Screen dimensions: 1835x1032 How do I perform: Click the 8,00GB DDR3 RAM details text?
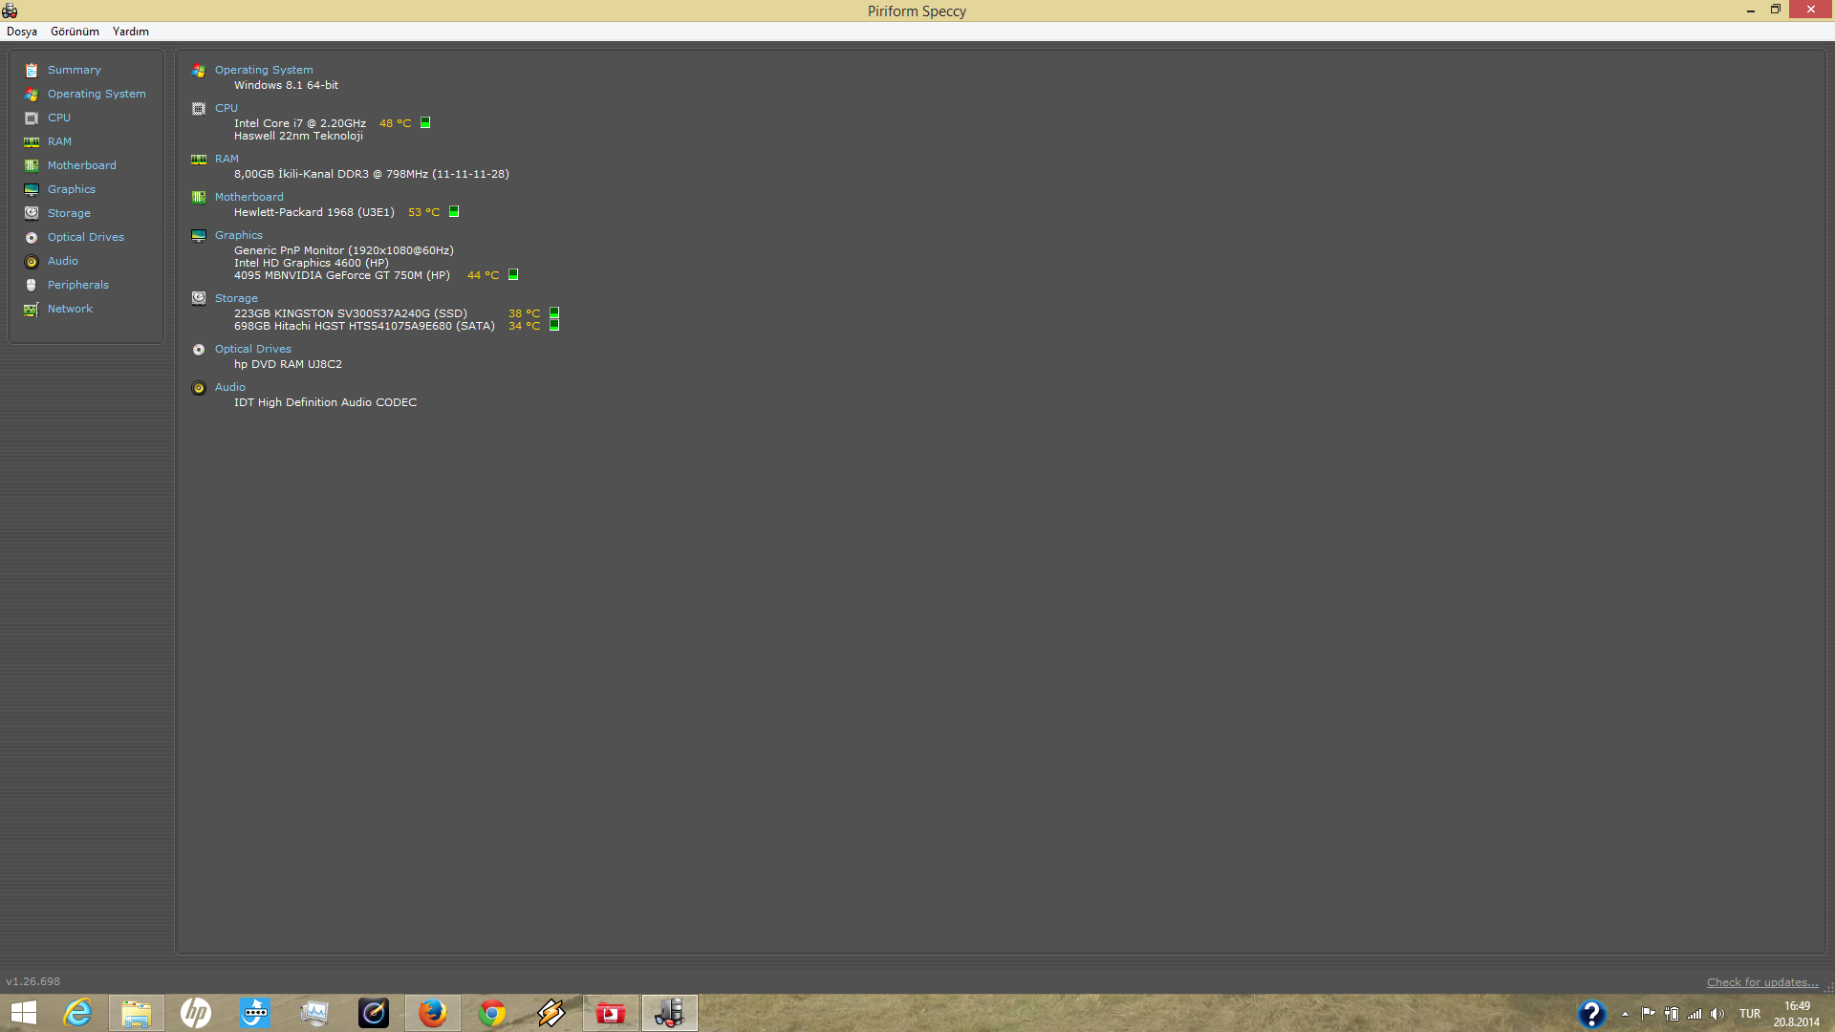(x=372, y=174)
